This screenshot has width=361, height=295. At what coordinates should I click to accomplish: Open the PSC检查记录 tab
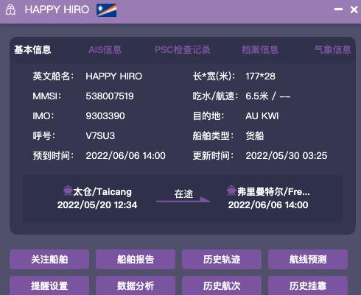click(x=183, y=50)
